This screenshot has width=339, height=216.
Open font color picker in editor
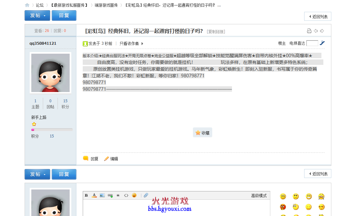click(94, 196)
